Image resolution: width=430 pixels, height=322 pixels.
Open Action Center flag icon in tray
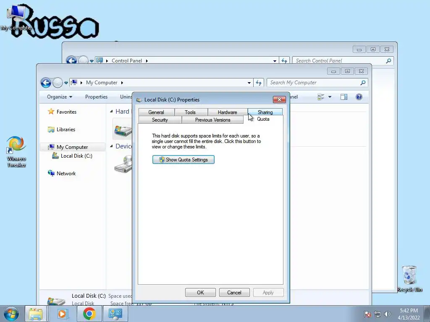click(367, 314)
